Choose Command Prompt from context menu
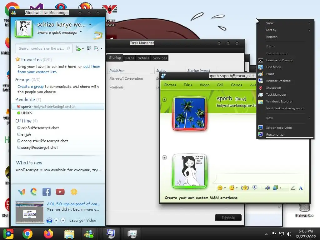The image size is (320, 240). 285,60
